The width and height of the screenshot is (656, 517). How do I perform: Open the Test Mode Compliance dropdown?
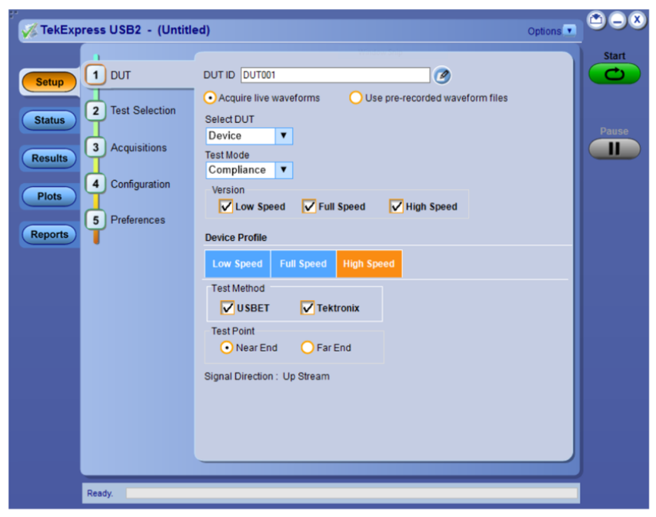pos(283,170)
